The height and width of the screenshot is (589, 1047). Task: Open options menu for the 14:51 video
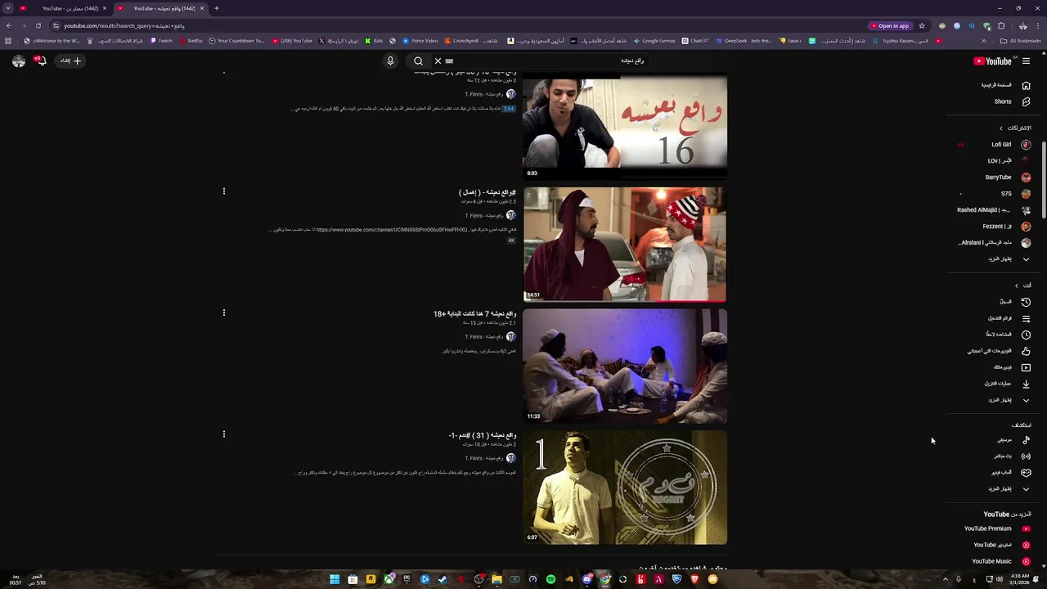tap(223, 191)
